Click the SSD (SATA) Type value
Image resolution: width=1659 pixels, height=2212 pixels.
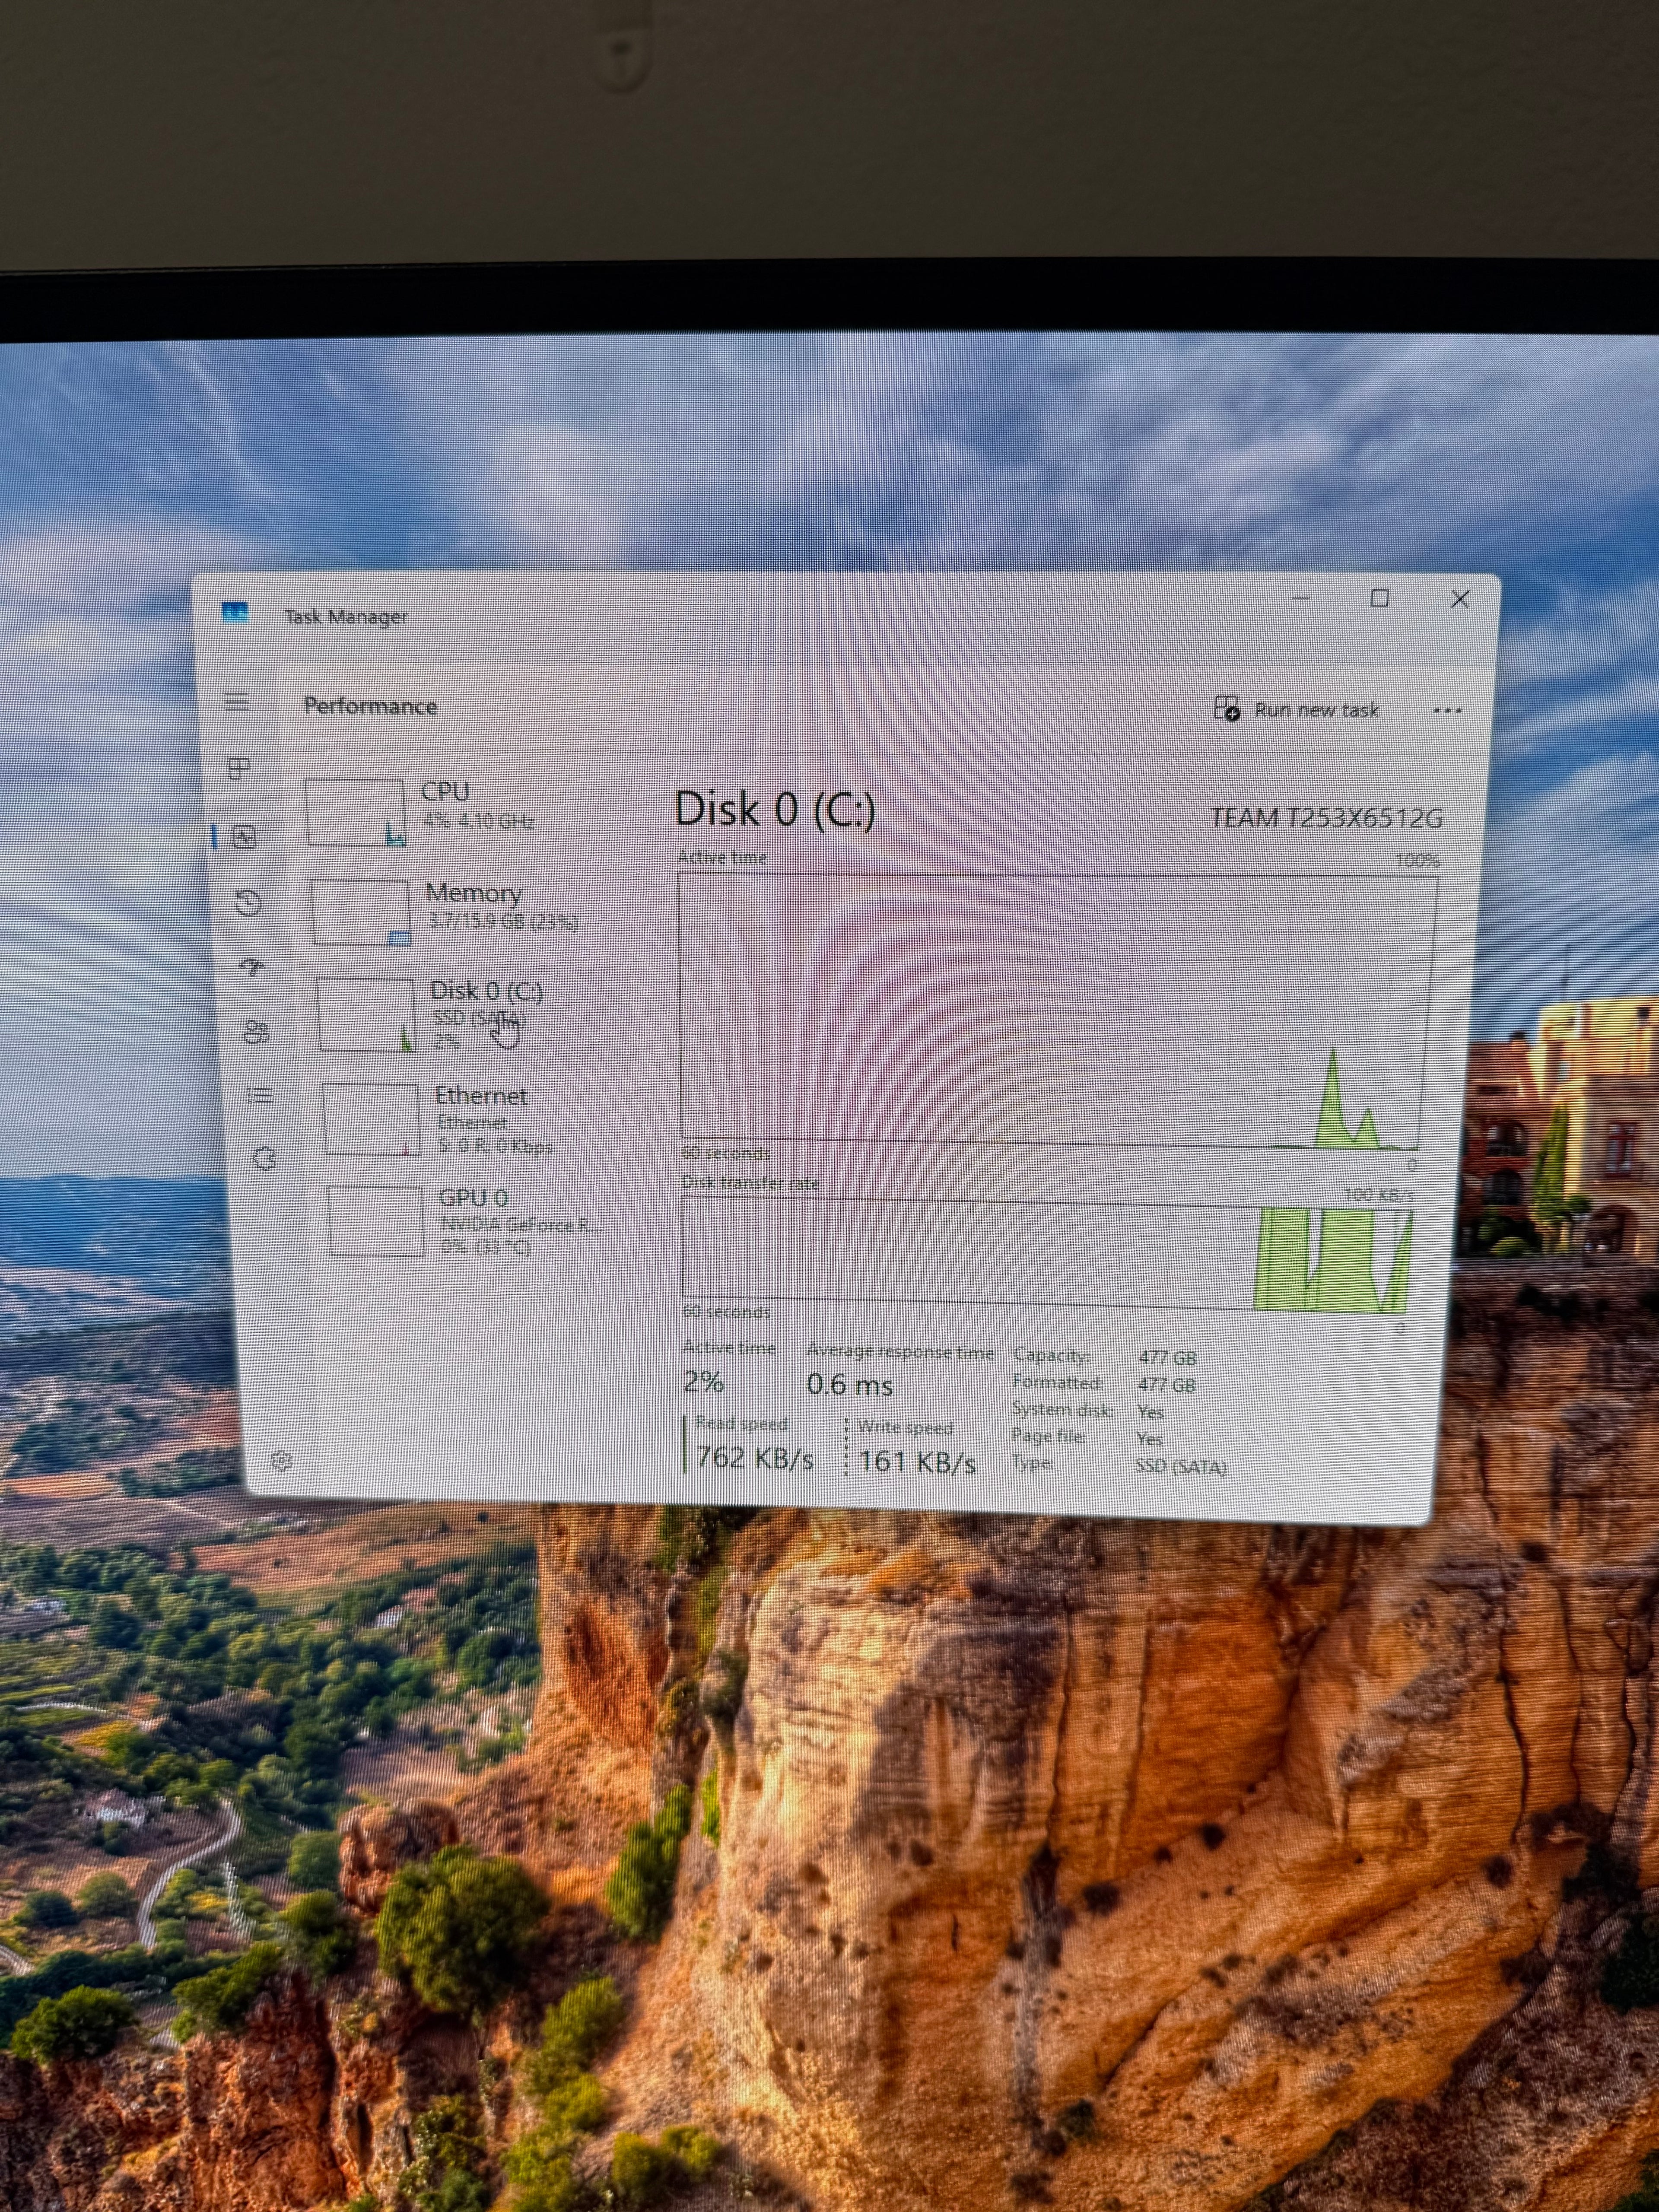[1181, 1467]
